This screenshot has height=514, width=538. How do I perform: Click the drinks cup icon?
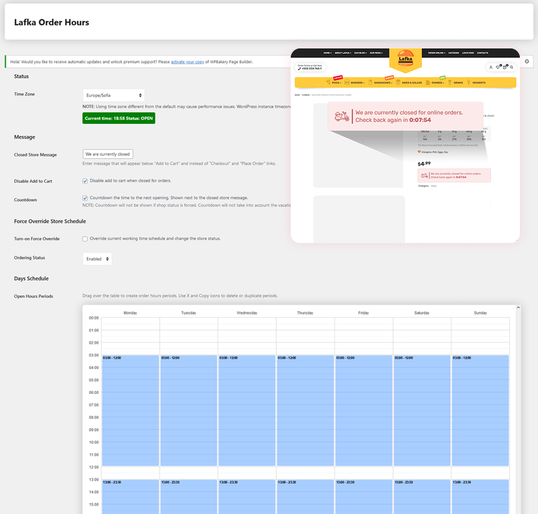(x=450, y=83)
